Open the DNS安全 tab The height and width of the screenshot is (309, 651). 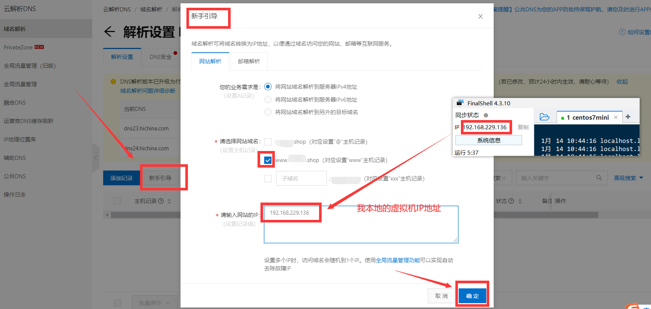click(x=161, y=57)
